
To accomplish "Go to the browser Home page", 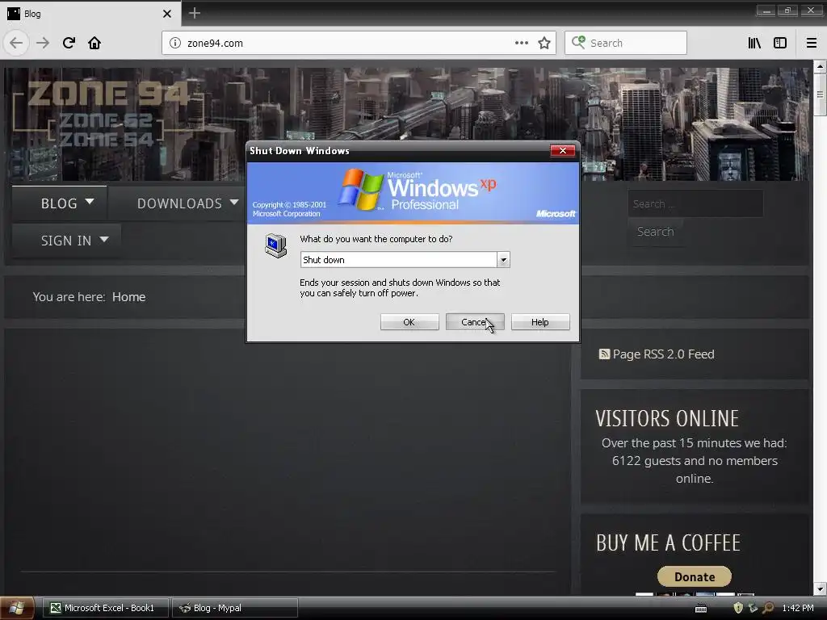I will coord(94,43).
